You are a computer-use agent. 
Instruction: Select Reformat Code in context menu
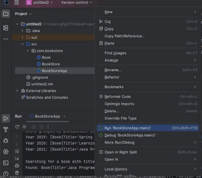tap(117, 97)
